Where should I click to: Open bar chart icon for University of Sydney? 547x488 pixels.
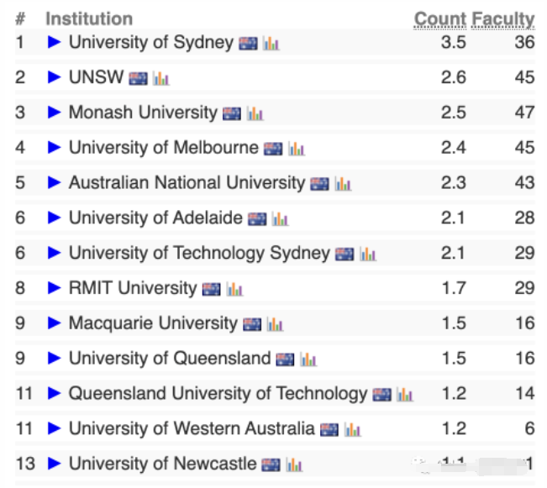pos(271,44)
